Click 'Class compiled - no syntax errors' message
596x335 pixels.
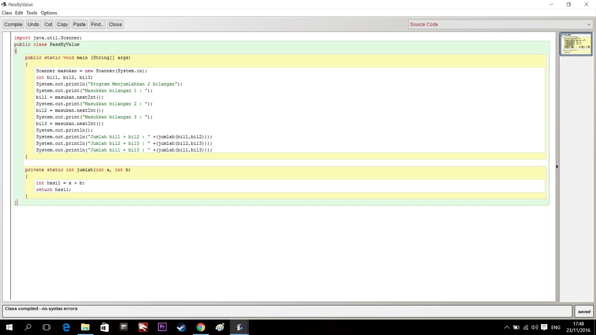coord(41,309)
